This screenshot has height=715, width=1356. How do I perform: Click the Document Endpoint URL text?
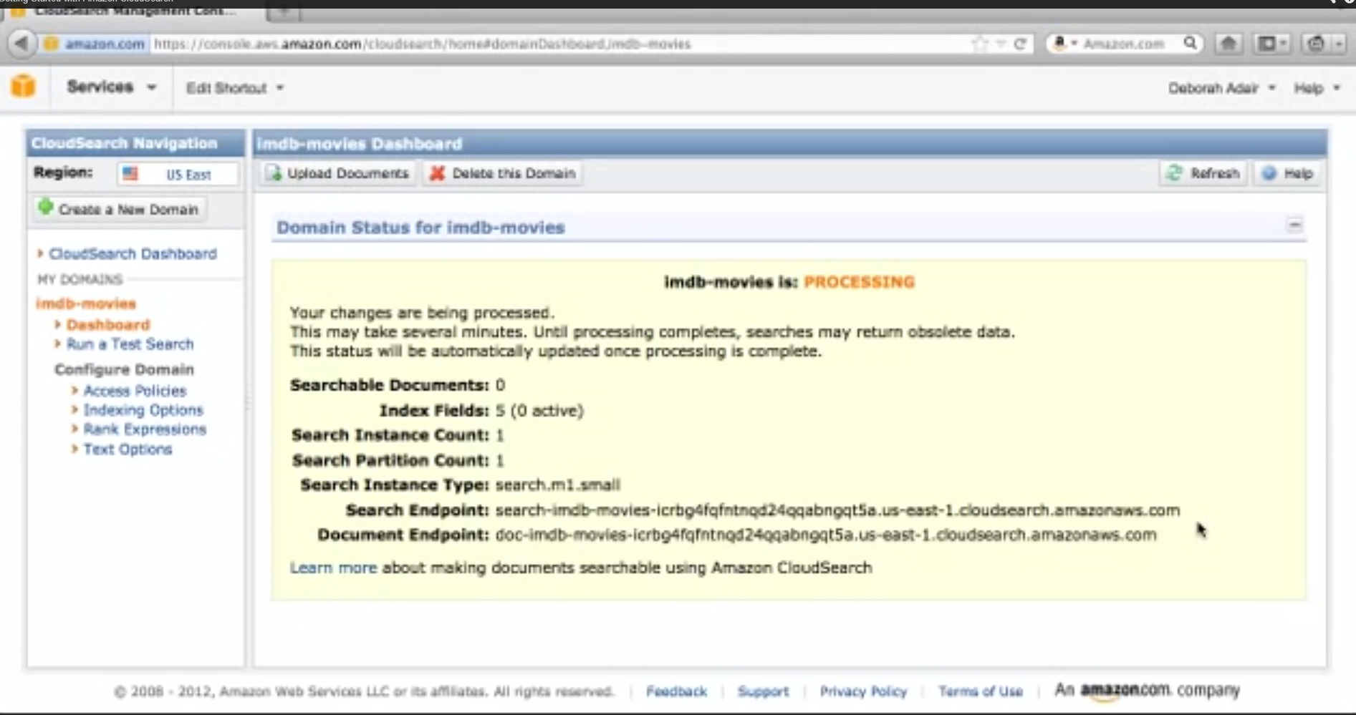tap(826, 535)
